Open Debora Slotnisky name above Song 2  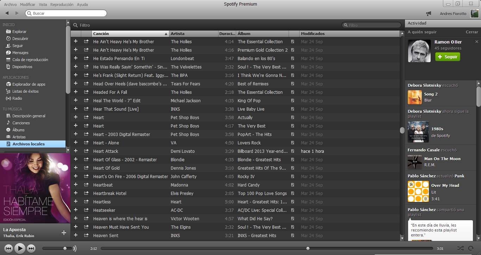point(424,85)
